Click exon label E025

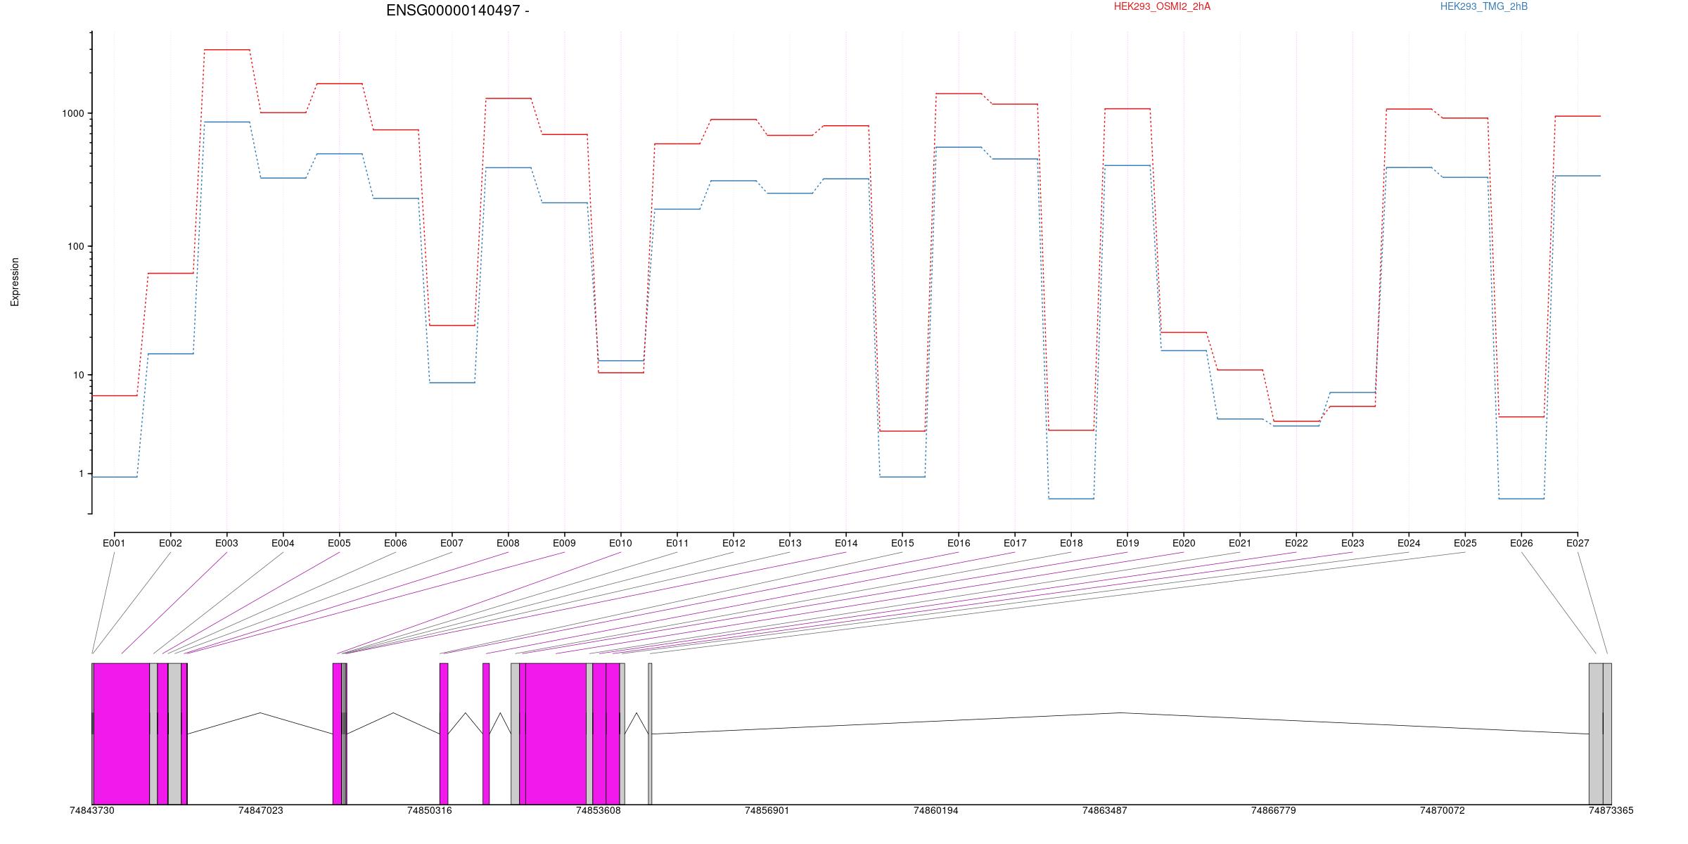[1465, 543]
